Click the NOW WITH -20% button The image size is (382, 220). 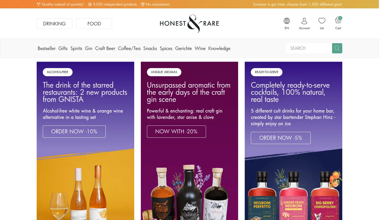(176, 132)
